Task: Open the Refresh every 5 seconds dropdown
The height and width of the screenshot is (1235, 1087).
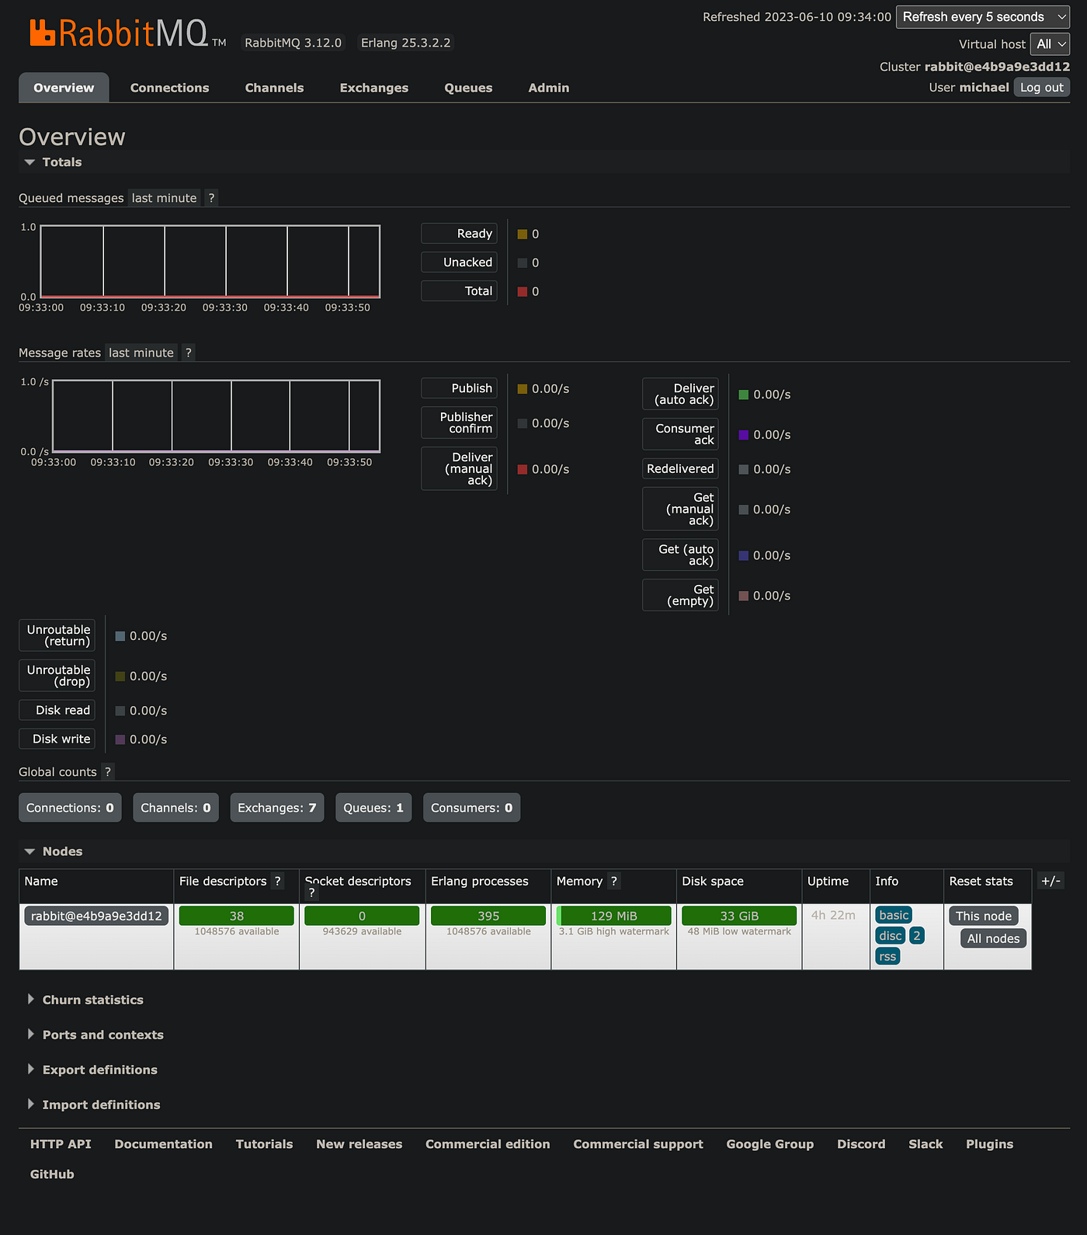Action: 983,17
